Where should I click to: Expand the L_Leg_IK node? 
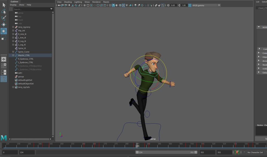(13, 45)
